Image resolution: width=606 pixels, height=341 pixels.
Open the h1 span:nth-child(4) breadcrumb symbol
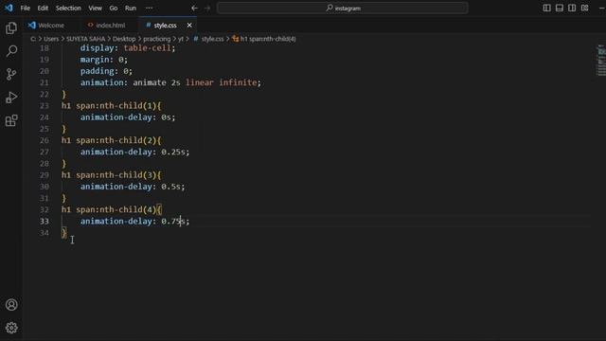[x=264, y=39]
